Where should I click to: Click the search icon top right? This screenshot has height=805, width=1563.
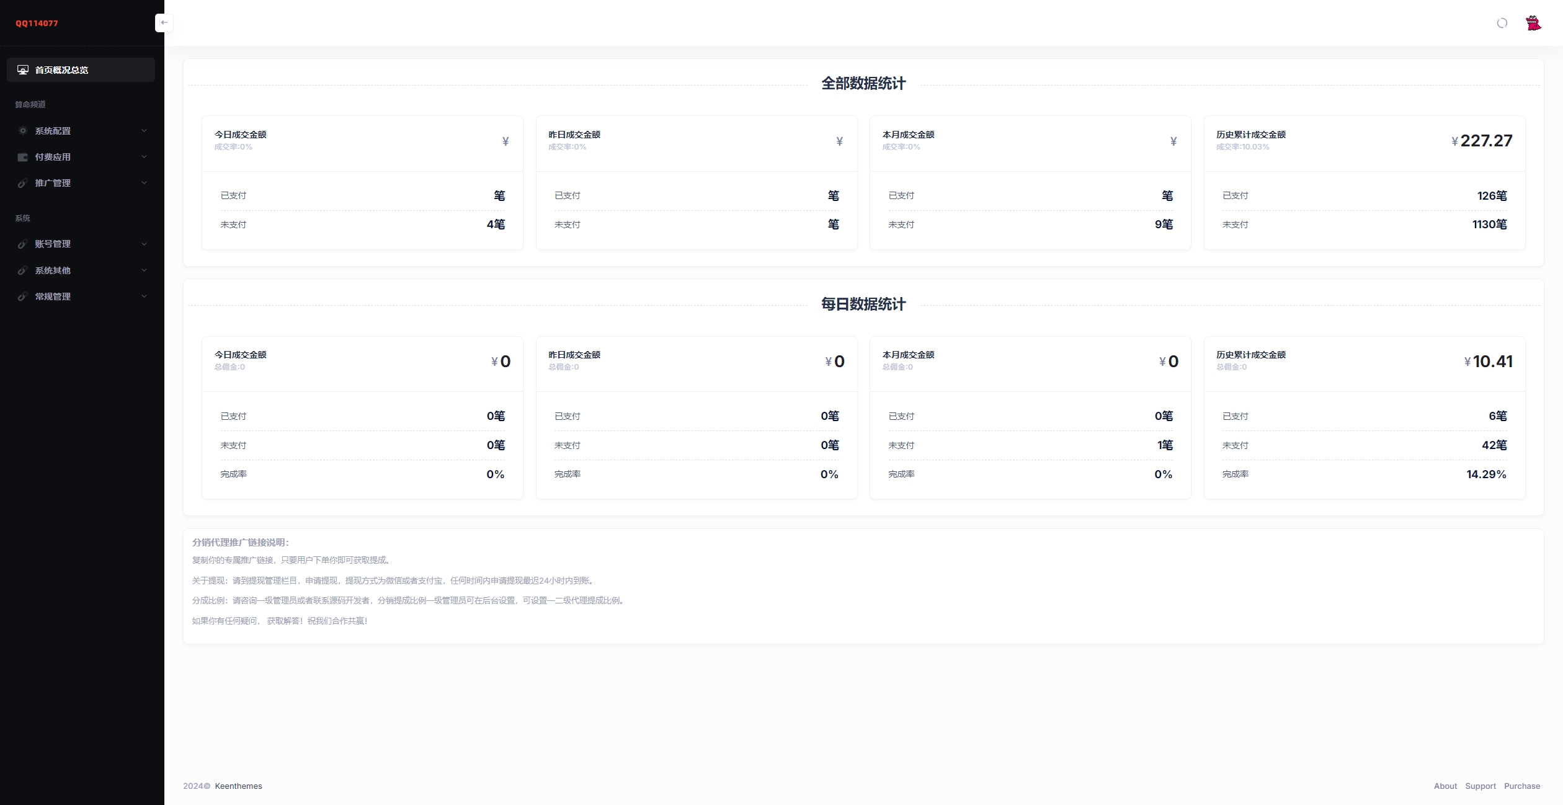click(x=1502, y=22)
